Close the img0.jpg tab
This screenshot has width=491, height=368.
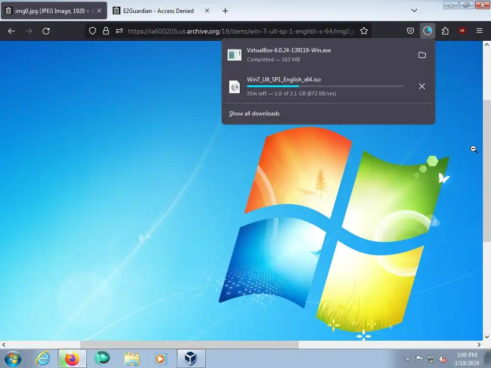coord(99,11)
